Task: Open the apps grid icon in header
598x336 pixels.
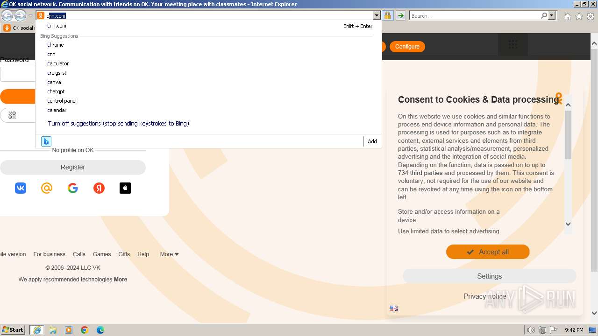Action: (513, 45)
